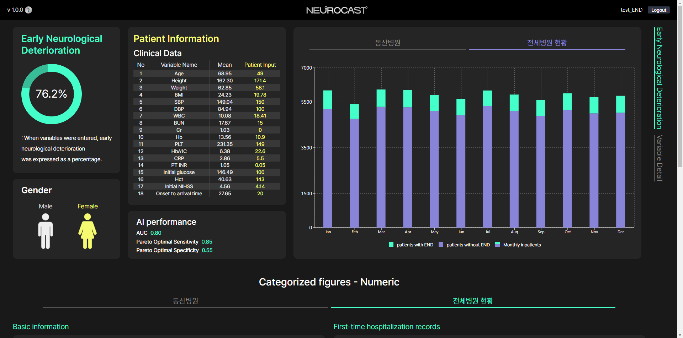The width and height of the screenshot is (683, 338).
Task: Click the Dec bar in the chart
Action: 620,162
